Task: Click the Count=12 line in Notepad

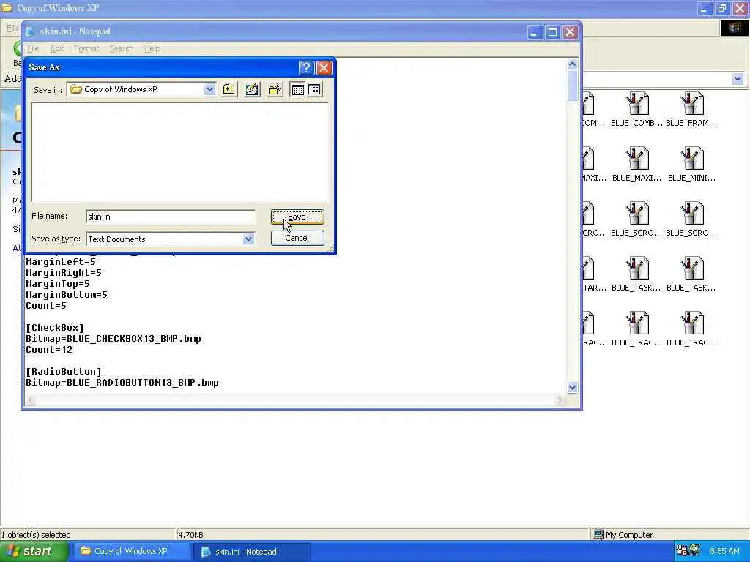Action: tap(49, 350)
